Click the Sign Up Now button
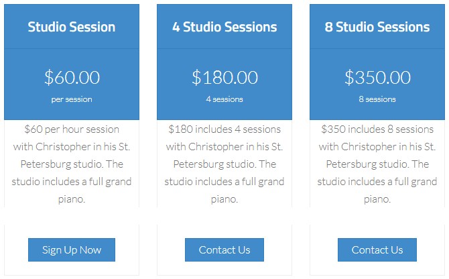The height and width of the screenshot is (279, 449). tap(72, 249)
